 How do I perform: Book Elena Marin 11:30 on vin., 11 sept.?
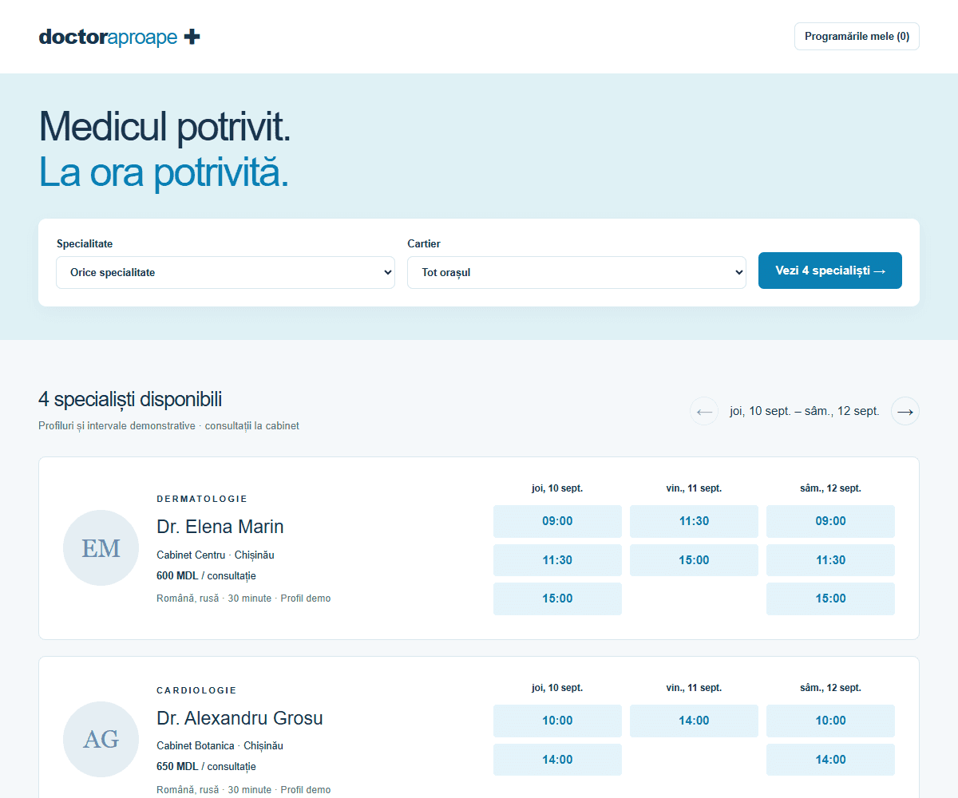(694, 521)
